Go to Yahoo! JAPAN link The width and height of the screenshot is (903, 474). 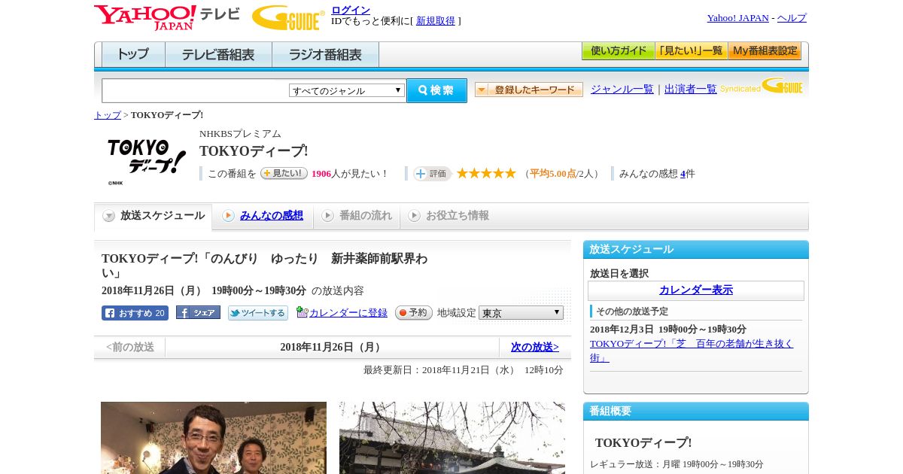tap(737, 18)
